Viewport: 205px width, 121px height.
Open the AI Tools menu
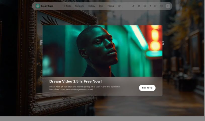[x=67, y=6]
